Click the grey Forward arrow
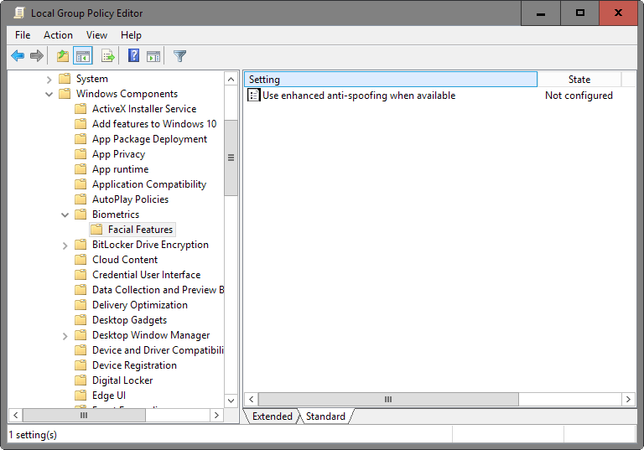This screenshot has width=644, height=450. (37, 55)
